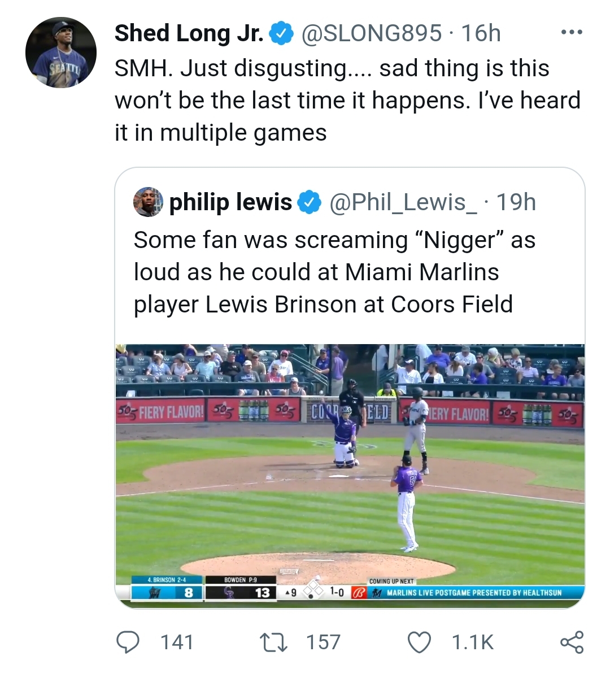Click the philip lewis display name
610x682 pixels.
click(230, 202)
